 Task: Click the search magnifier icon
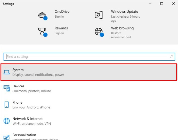point(171,57)
